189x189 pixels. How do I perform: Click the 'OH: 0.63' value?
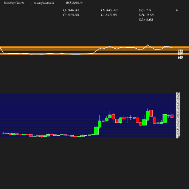click(x=146, y=15)
